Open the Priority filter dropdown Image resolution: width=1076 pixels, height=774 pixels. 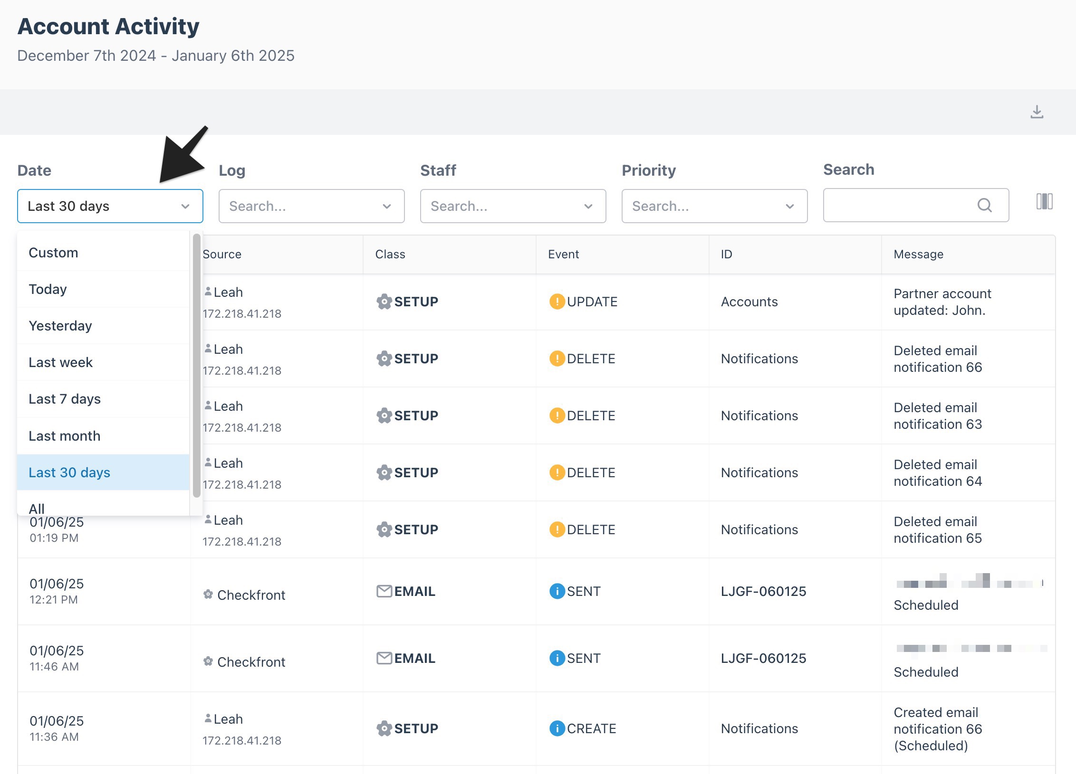714,206
